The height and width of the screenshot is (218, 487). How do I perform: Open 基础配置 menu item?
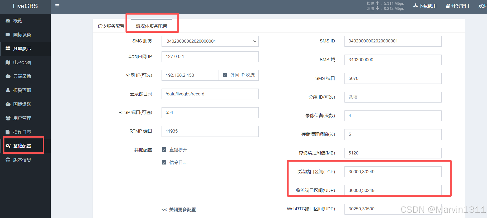(x=25, y=146)
